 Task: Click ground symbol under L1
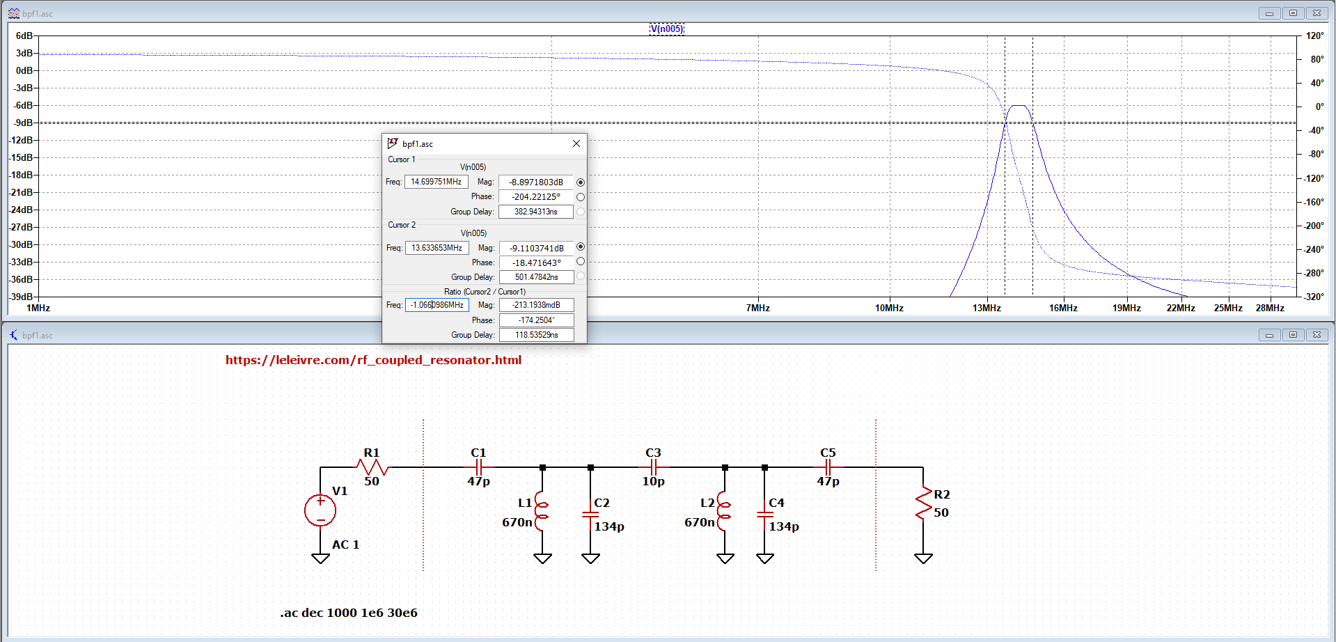point(542,558)
